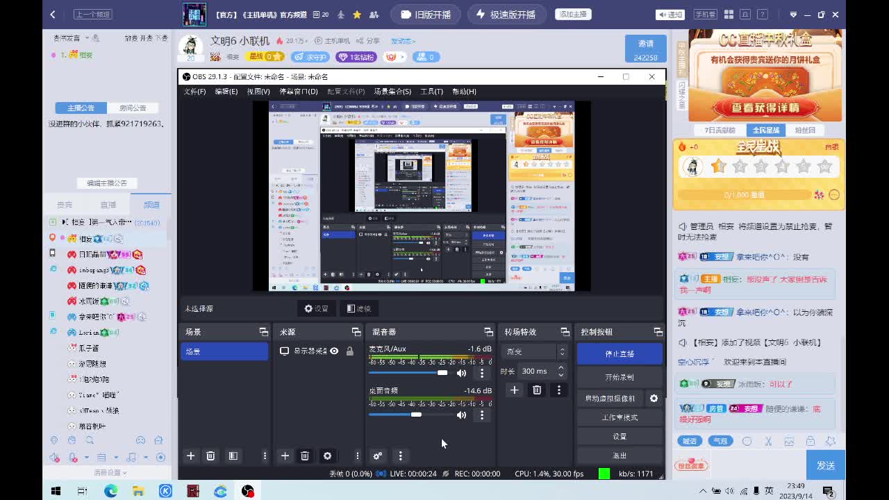Viewport: 889px width, 500px height.
Task: Toggle visibility eye of 显示器采集 source
Action: pyautogui.click(x=334, y=351)
